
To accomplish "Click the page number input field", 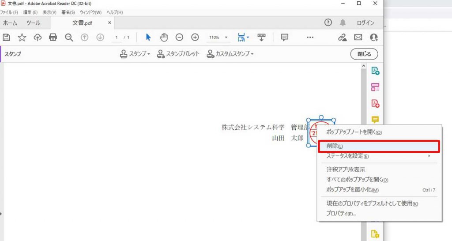I will coord(117,38).
